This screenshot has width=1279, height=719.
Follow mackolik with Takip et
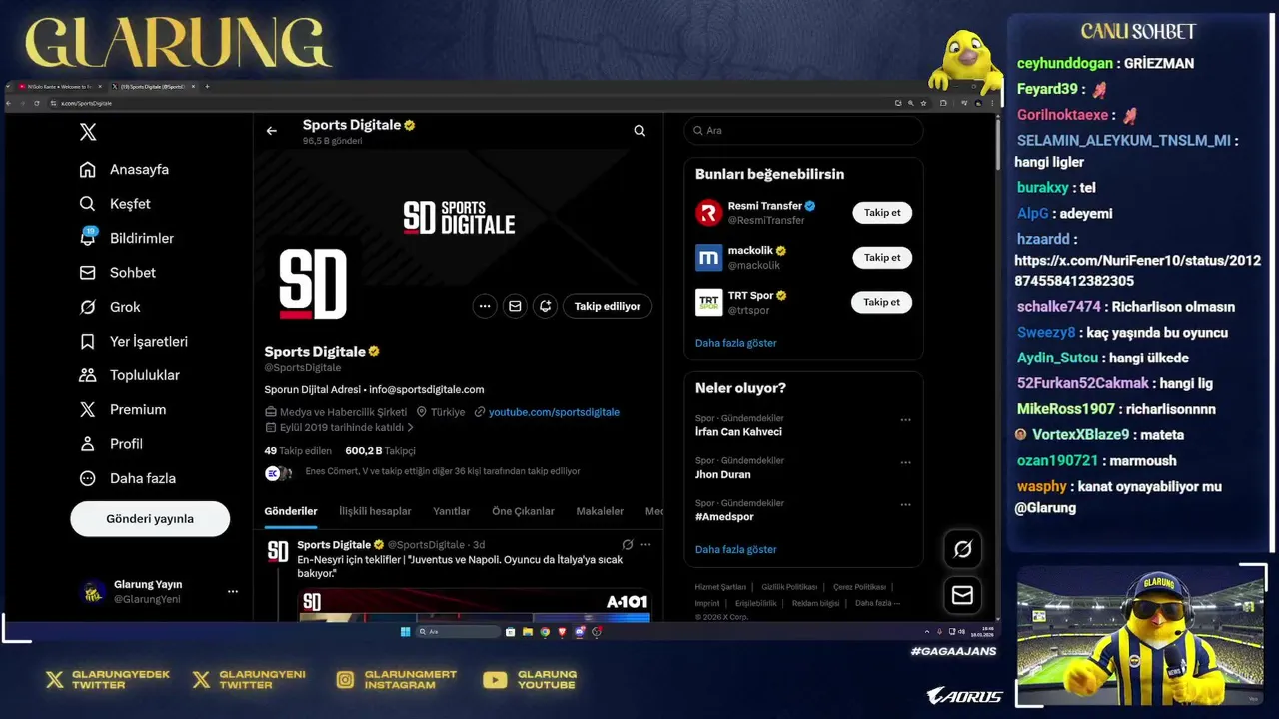[x=882, y=257]
